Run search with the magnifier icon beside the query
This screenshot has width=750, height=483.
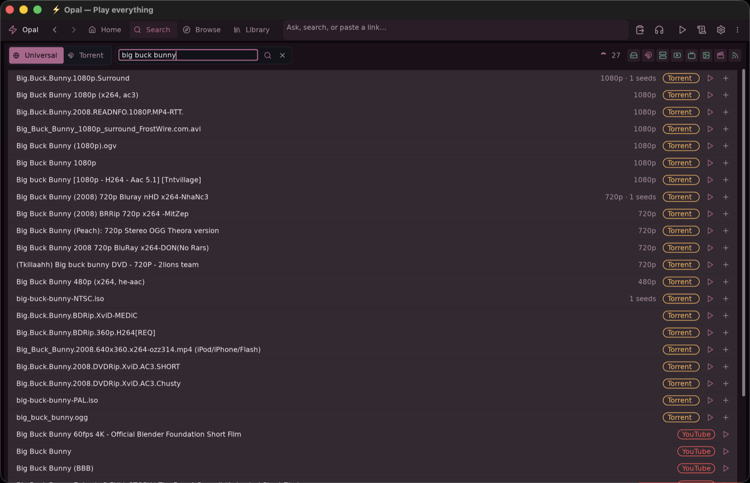point(268,55)
